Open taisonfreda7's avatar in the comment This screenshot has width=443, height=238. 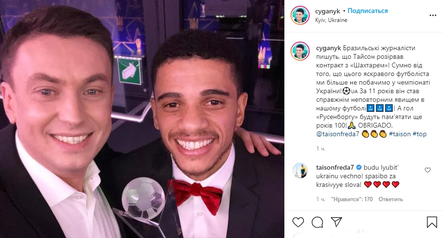301,171
